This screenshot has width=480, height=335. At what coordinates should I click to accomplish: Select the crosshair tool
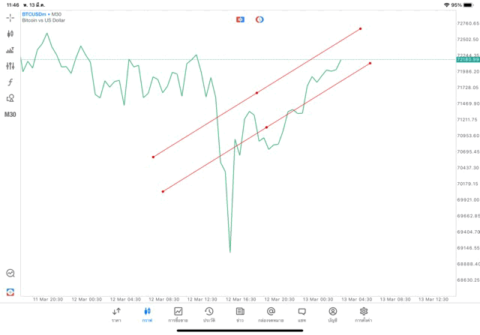(10, 18)
